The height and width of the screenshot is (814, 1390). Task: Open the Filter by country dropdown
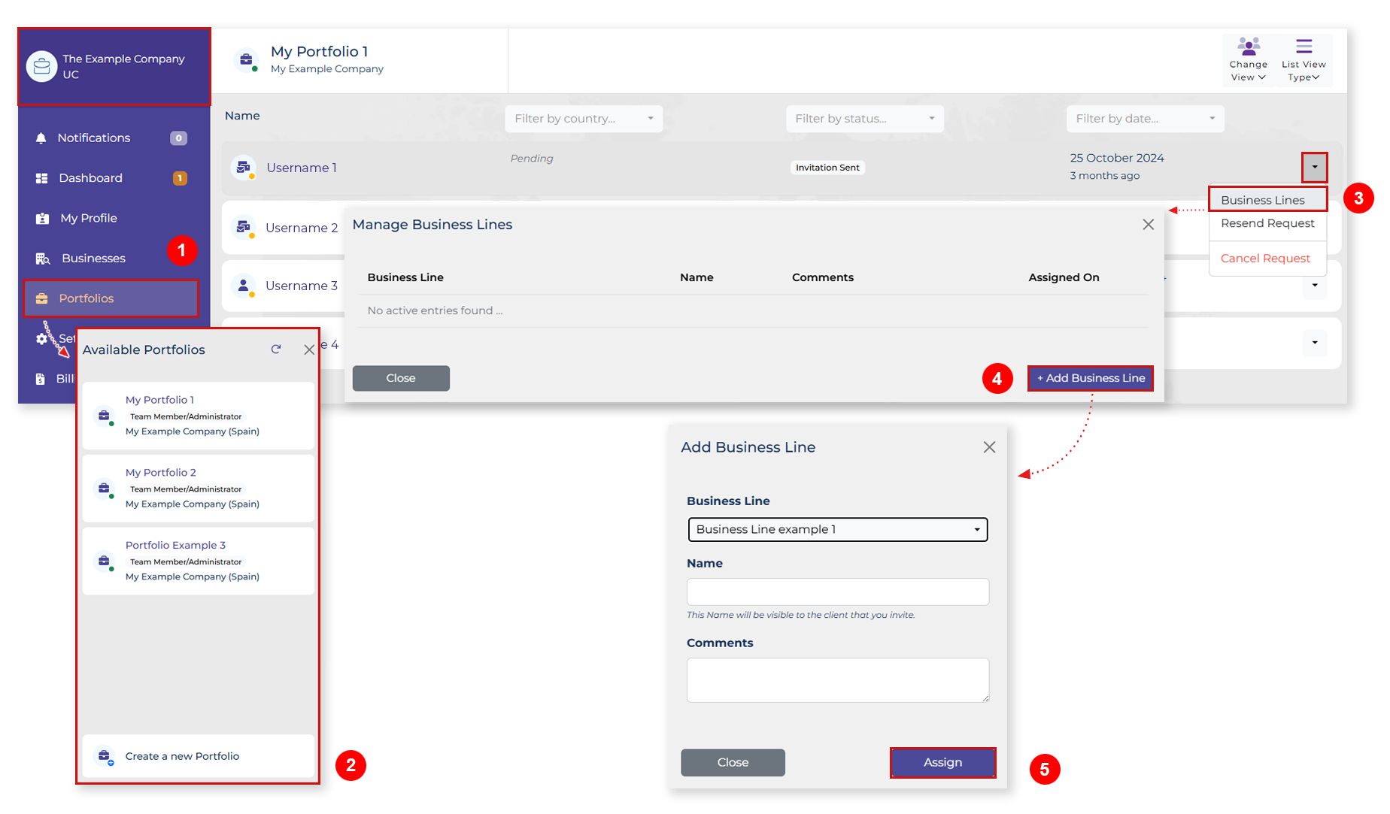(x=584, y=118)
